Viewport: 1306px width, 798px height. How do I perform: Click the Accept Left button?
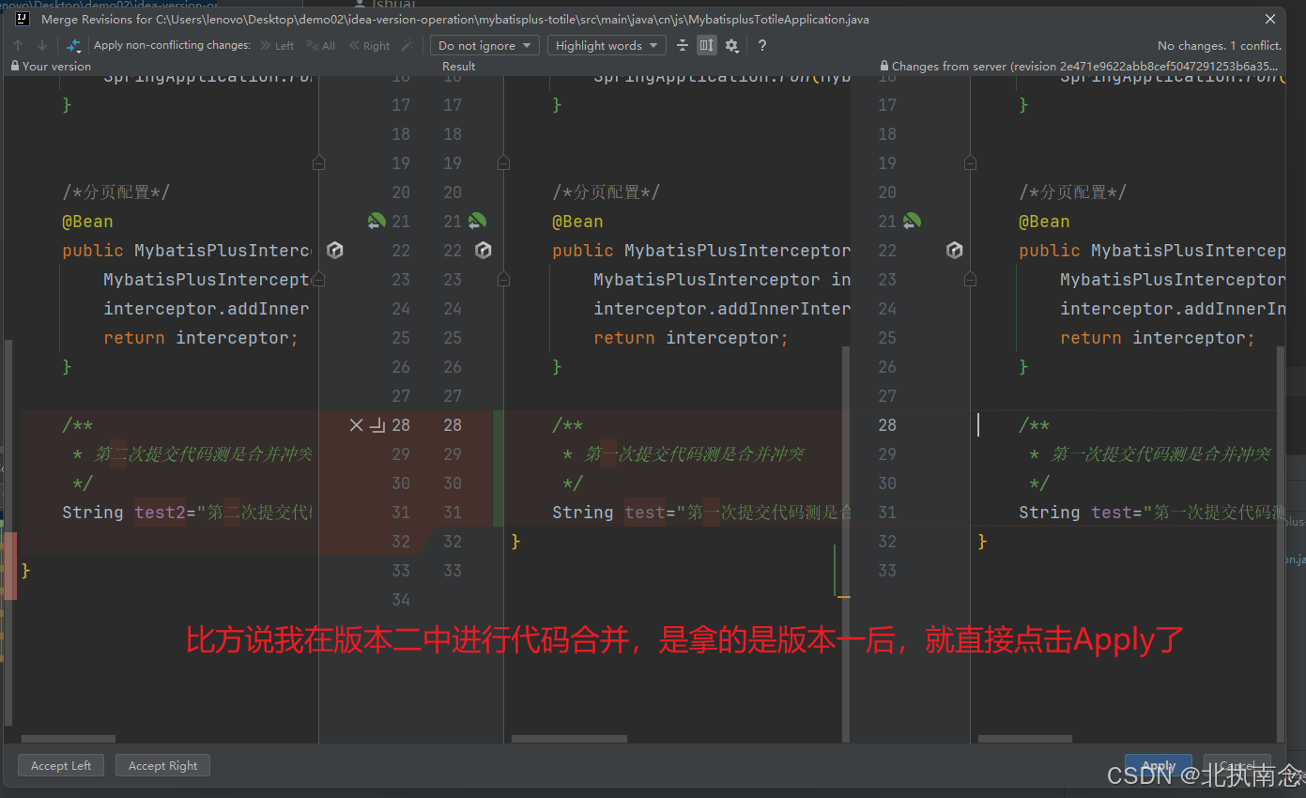[x=61, y=766]
